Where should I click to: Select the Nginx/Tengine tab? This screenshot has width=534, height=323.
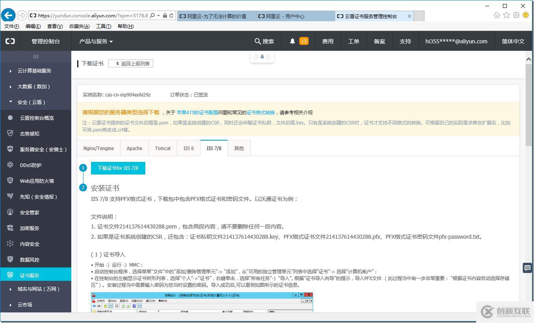pyautogui.click(x=98, y=148)
